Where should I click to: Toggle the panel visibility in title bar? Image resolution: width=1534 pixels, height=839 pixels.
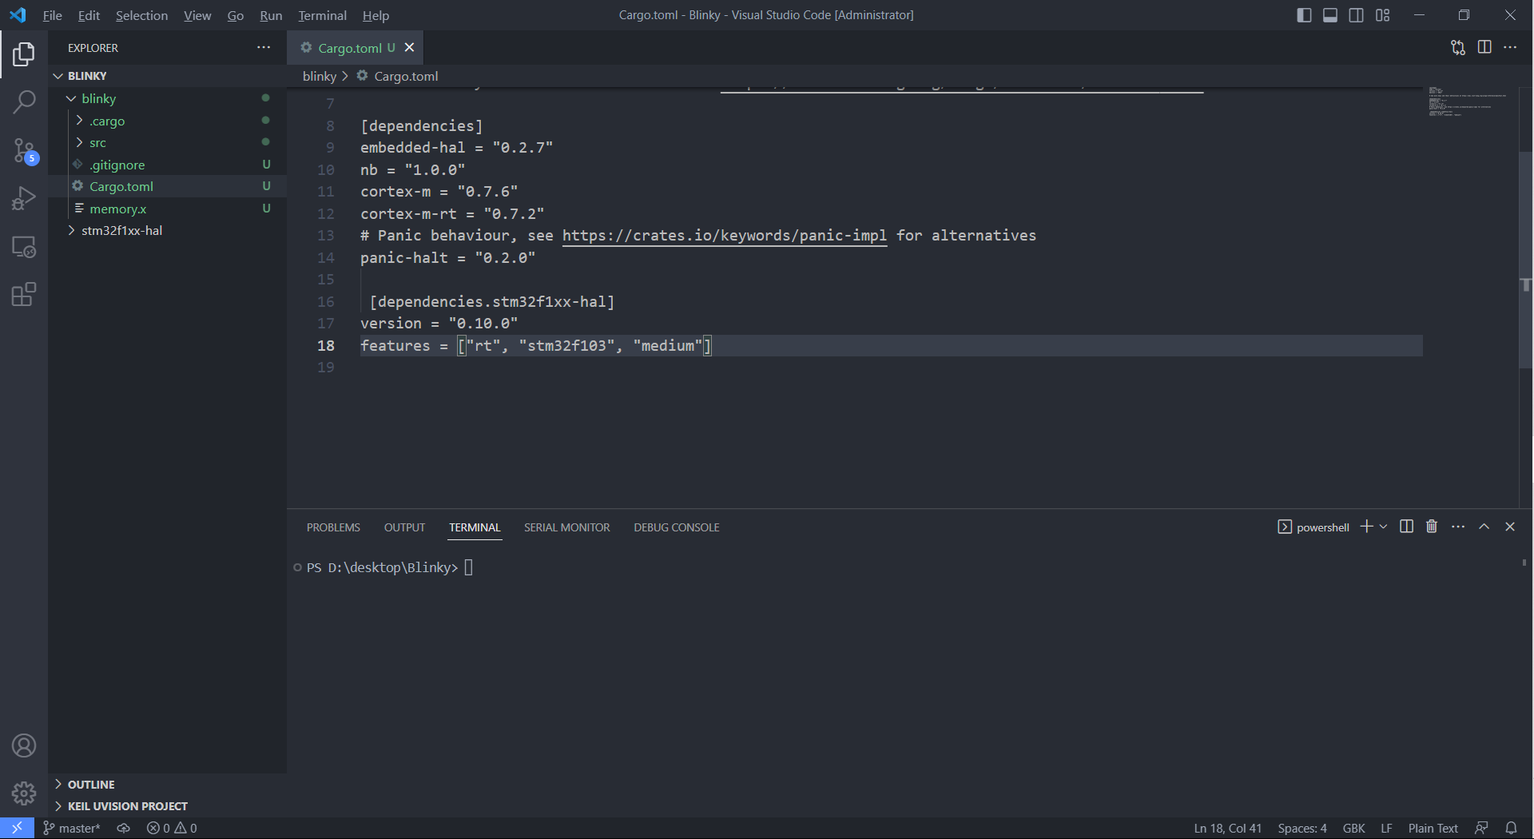(1329, 14)
